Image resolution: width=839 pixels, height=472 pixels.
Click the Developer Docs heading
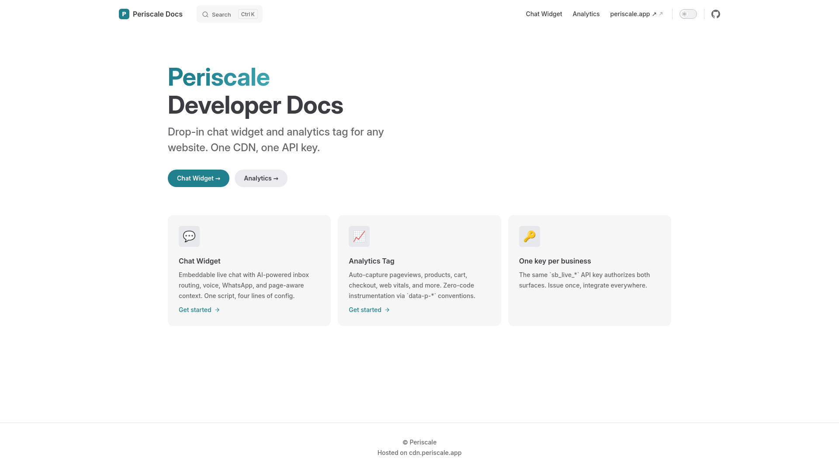point(256,105)
